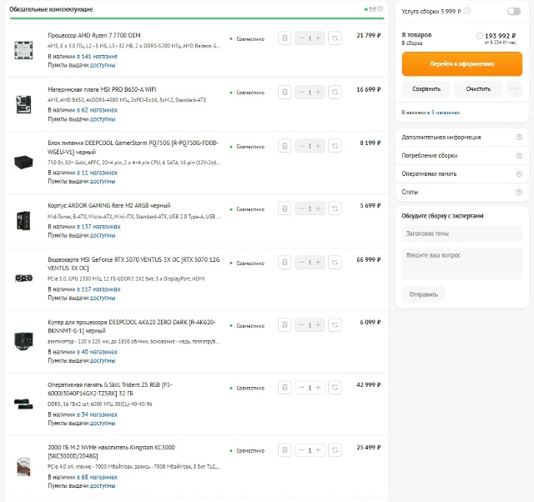Enable the assembly service toggle
This screenshot has width=534, height=502.
[x=513, y=12]
